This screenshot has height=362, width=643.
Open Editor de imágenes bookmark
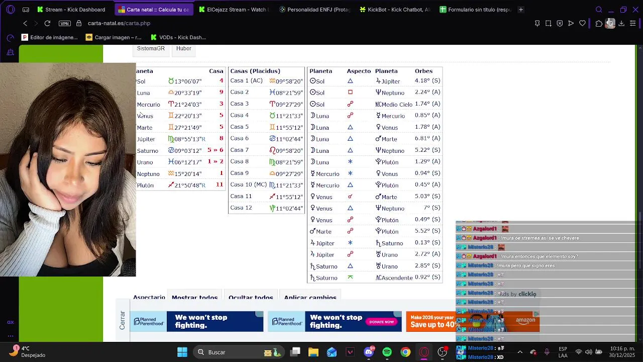click(50, 37)
